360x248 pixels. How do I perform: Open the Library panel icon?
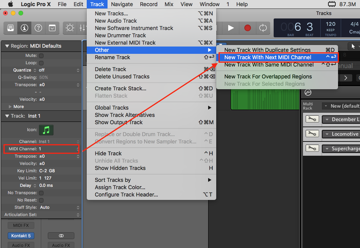[11, 28]
